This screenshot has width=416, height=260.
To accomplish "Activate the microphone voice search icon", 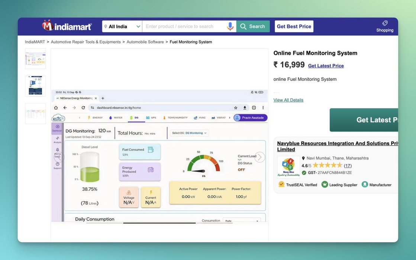I will [230, 26].
